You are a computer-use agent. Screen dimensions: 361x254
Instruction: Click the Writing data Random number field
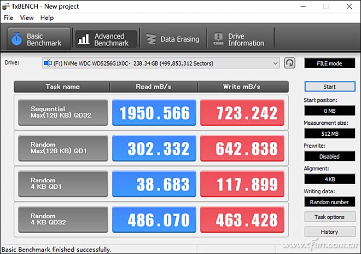(330, 202)
